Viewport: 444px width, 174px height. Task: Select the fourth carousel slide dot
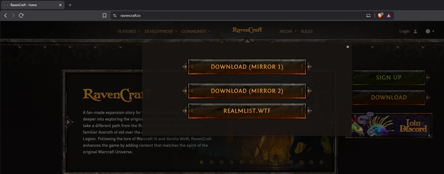[232, 162]
